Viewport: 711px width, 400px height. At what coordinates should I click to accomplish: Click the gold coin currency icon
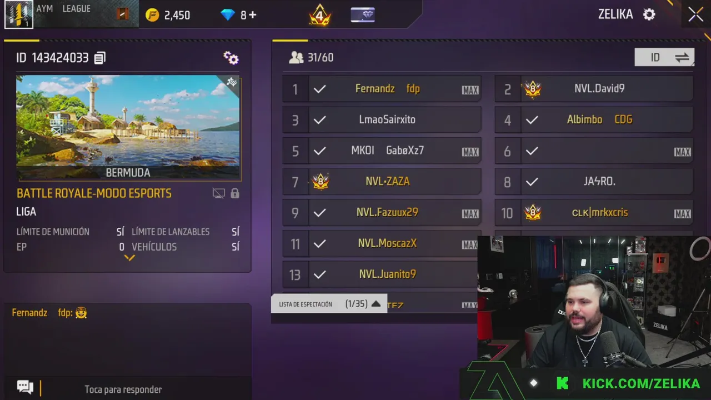click(x=152, y=15)
